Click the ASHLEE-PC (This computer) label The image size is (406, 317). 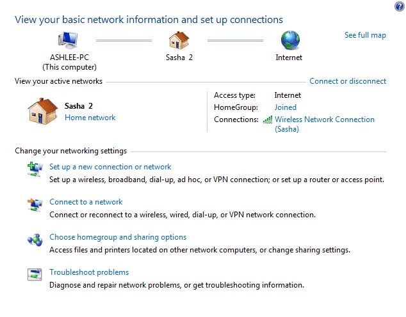(x=69, y=62)
